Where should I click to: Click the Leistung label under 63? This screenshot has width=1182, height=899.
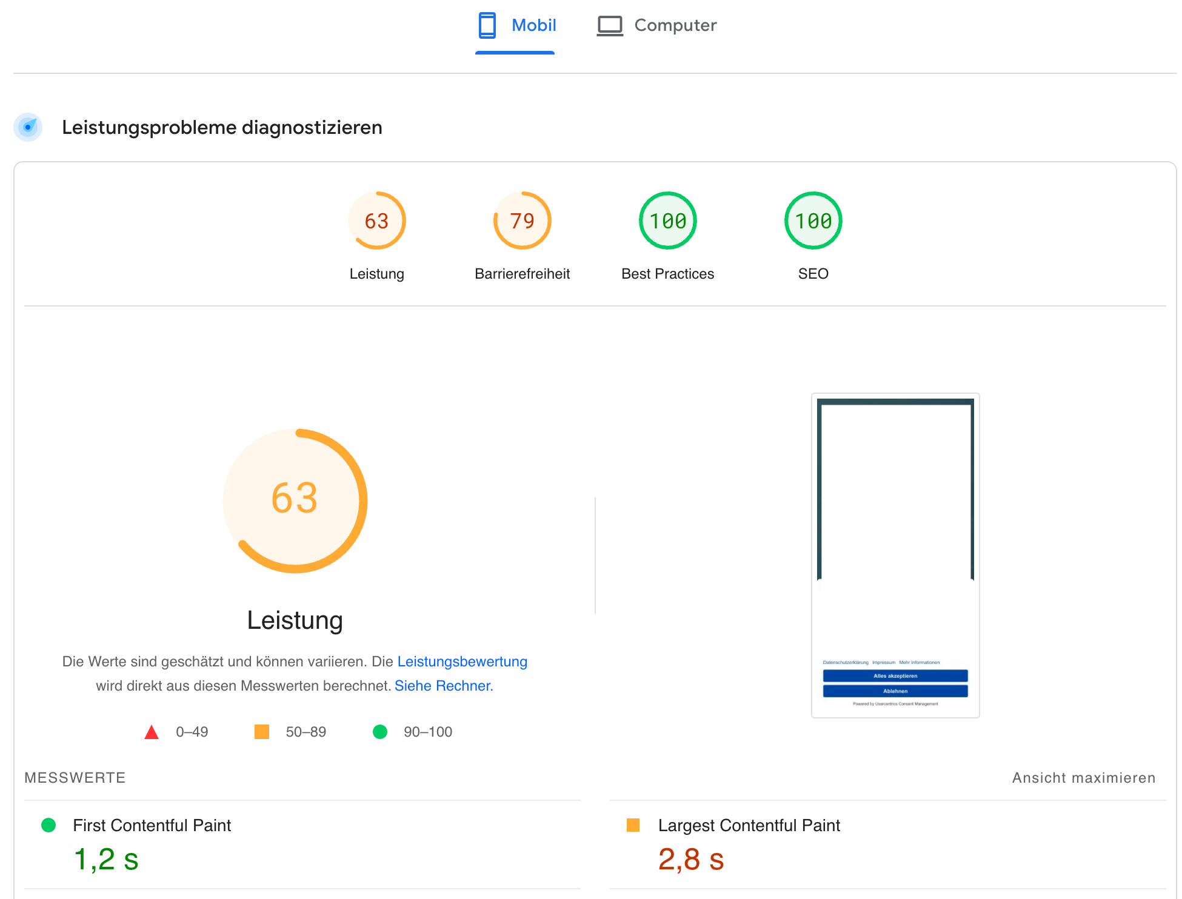(x=376, y=274)
